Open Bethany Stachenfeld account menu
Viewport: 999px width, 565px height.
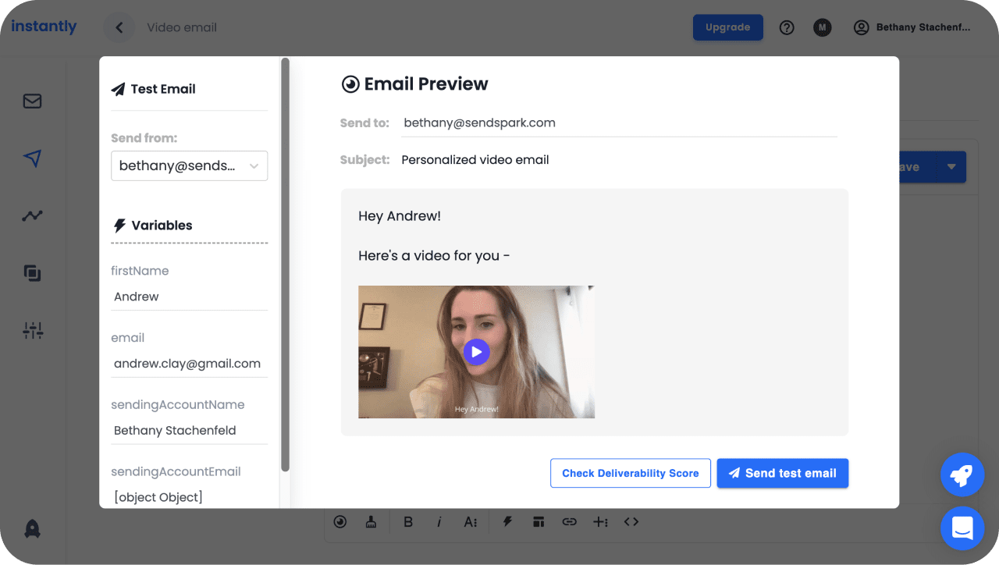[x=912, y=27]
